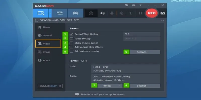
Task: Click the dashed rectangle area icon
Action: pos(37,20)
